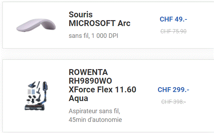Screen dimensions: 214x133
Task: Select the crossed-out CHF 75.90 price
Action: 173,31
